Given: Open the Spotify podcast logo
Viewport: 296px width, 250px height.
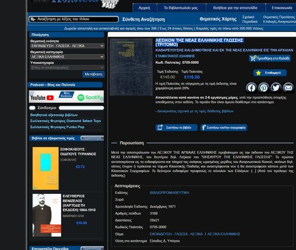Looking at the screenshot, I should pos(90,98).
